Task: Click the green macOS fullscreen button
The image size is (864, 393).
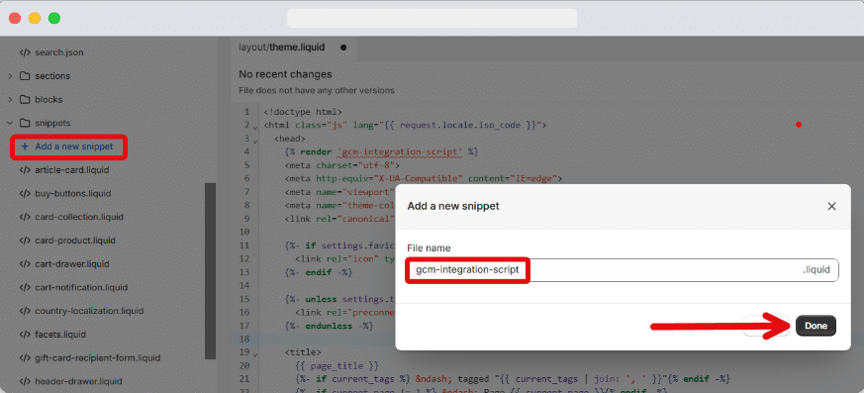Action: click(x=54, y=18)
